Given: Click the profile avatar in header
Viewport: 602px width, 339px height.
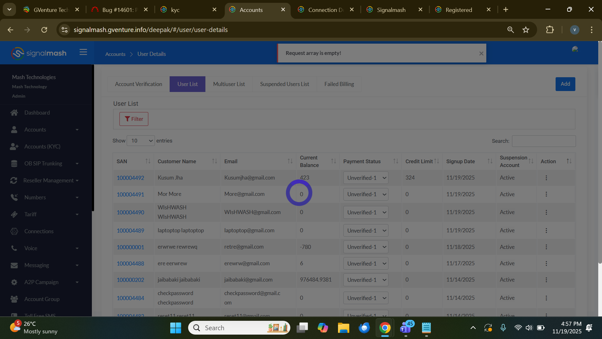Looking at the screenshot, I should click(x=575, y=49).
